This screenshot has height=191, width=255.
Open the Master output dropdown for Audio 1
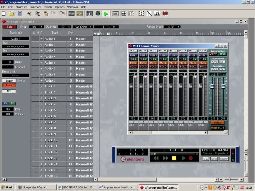click(x=84, y=39)
